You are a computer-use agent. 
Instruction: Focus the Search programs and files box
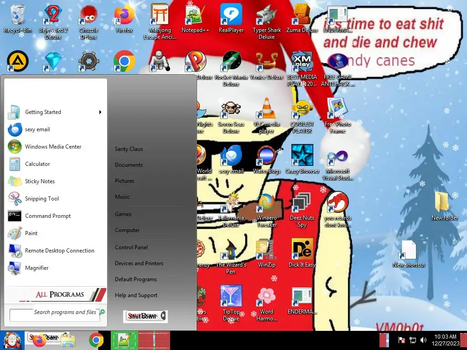[55, 315]
